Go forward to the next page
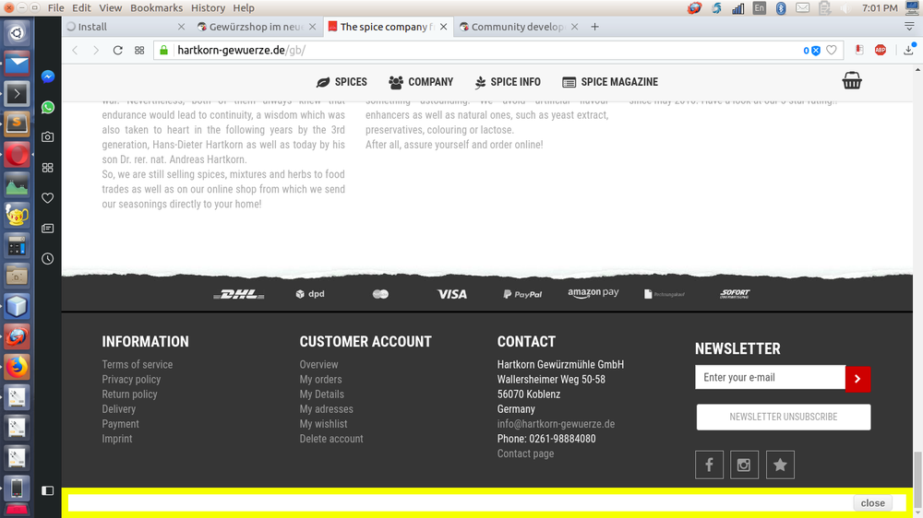The image size is (923, 518). 96,50
